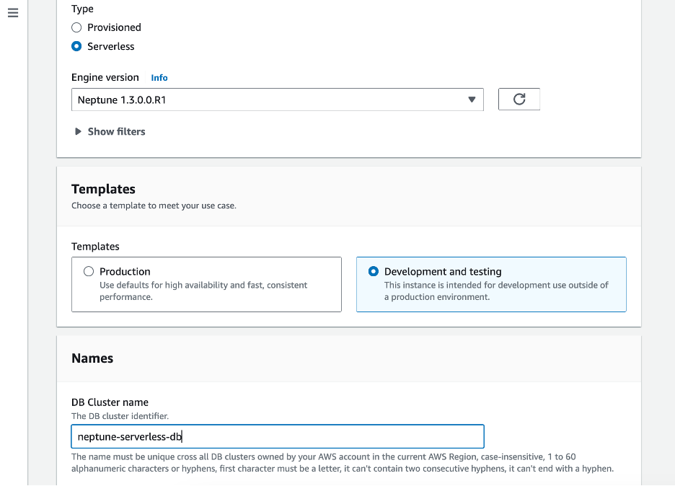Click the Serverless option label
Image resolution: width=675 pixels, height=486 pixels.
point(111,46)
